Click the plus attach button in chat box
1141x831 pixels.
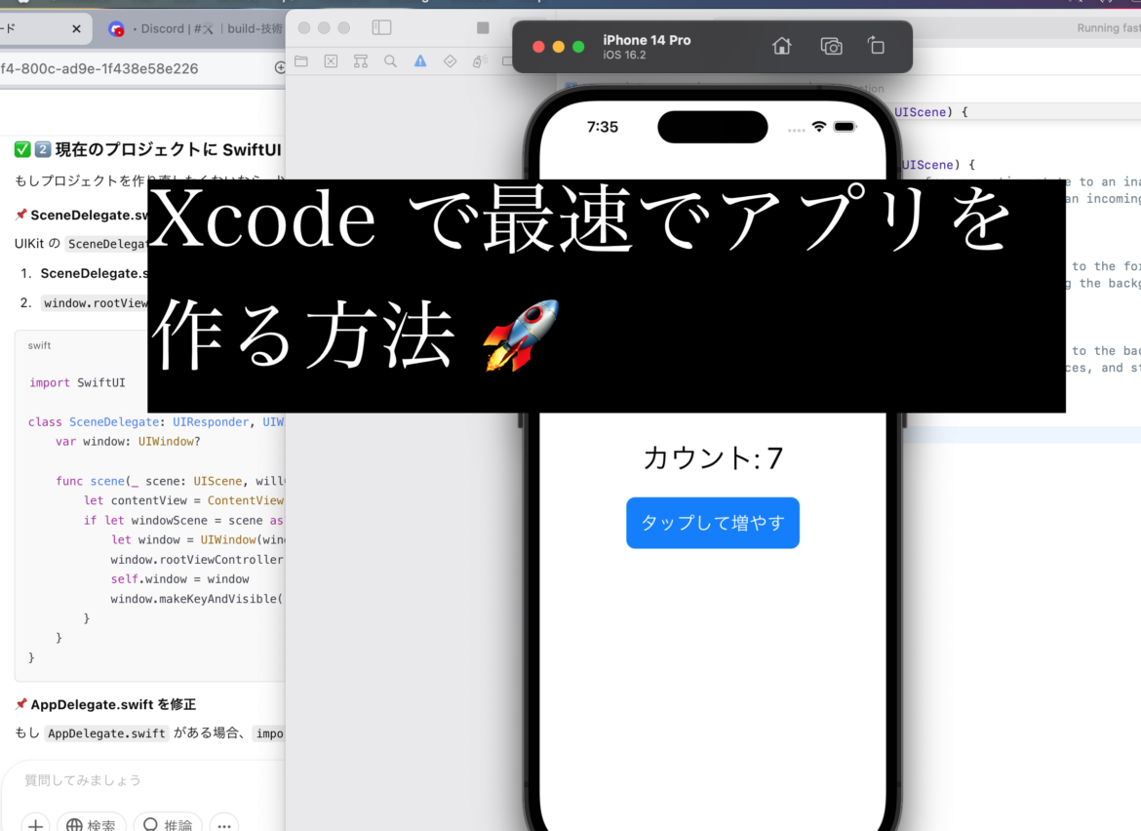[x=36, y=825]
